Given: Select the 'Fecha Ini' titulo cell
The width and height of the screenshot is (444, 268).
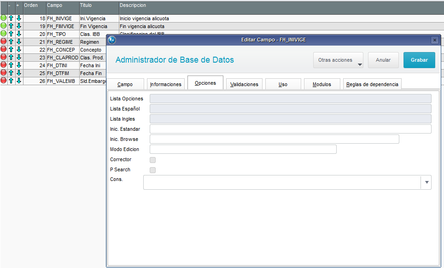Looking at the screenshot, I should [93, 65].
